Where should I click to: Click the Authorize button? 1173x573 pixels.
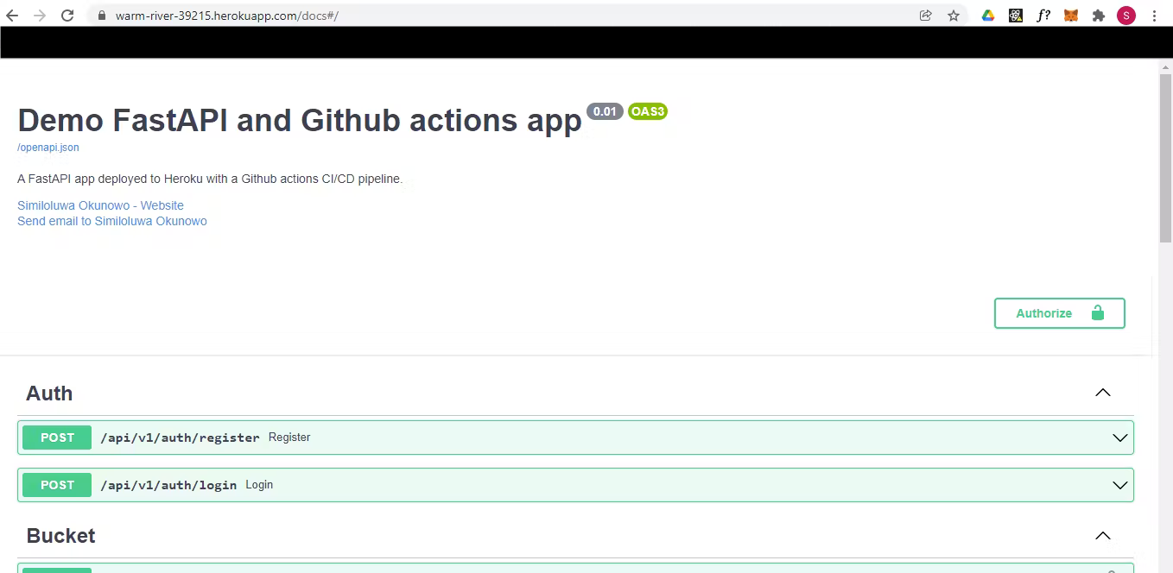point(1060,313)
